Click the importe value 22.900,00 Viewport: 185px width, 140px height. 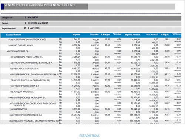pos(76,74)
